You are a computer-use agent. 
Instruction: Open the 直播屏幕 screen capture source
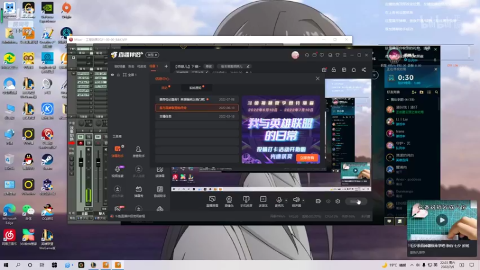pos(212,202)
